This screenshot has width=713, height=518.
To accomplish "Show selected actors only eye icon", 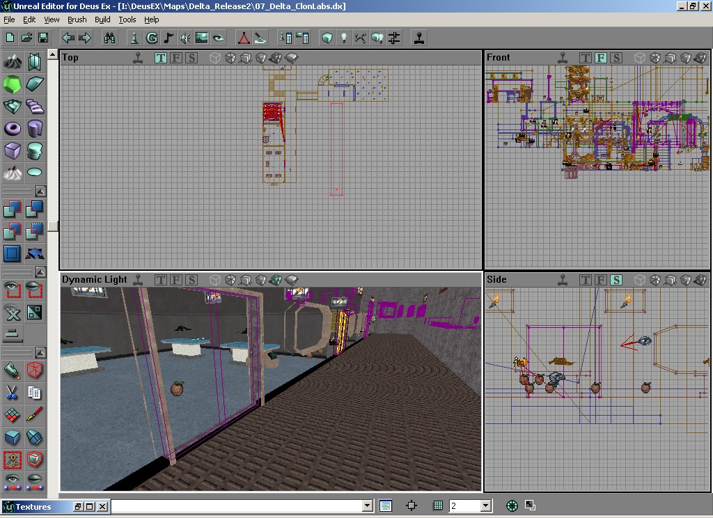I will pyautogui.click(x=13, y=289).
